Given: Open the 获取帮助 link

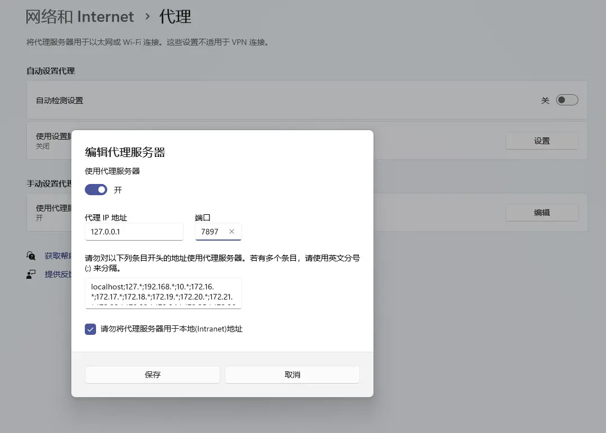Looking at the screenshot, I should coord(58,256).
